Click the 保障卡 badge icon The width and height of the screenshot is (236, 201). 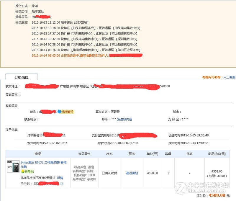[27, 171]
